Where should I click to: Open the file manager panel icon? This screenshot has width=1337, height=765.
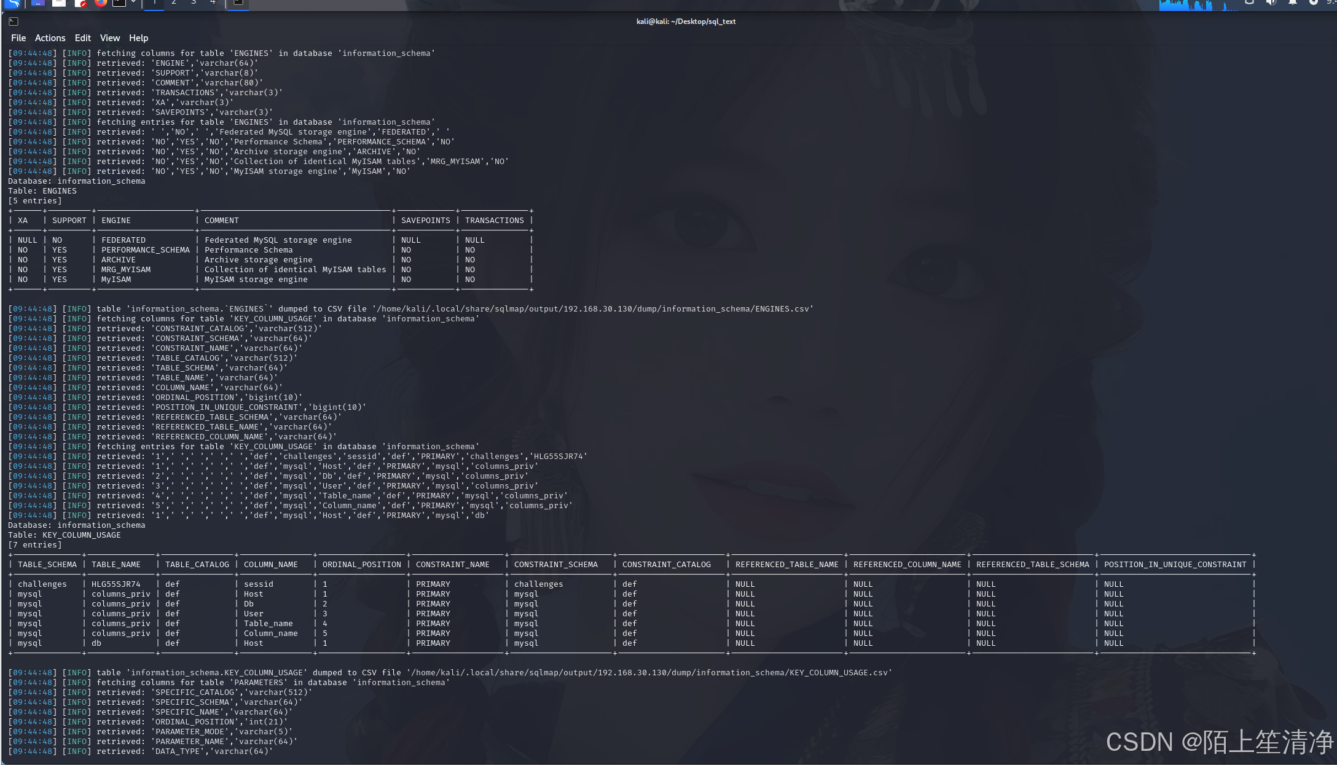(59, 3)
